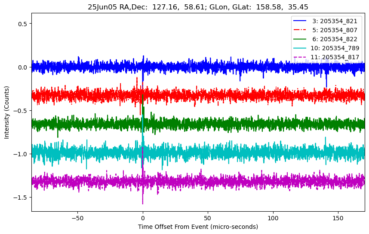Click the y-axis tick label 0.5
369x234 pixels.
[23, 24]
